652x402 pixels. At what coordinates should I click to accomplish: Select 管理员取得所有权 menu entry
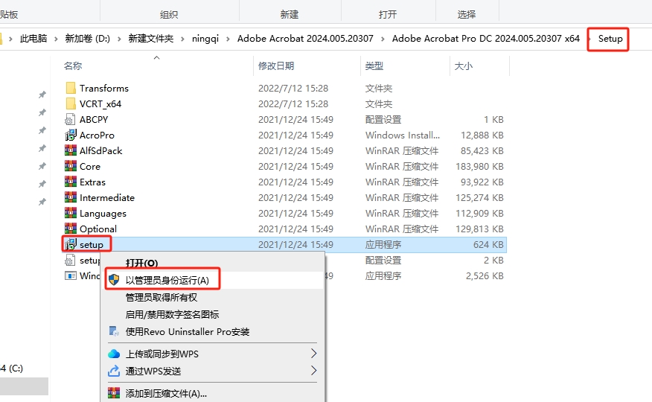(x=162, y=297)
